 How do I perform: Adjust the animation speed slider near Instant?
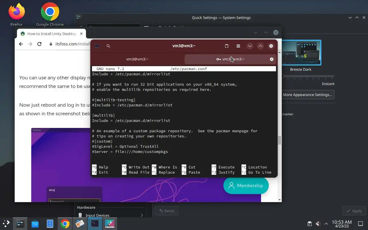coord(308,76)
